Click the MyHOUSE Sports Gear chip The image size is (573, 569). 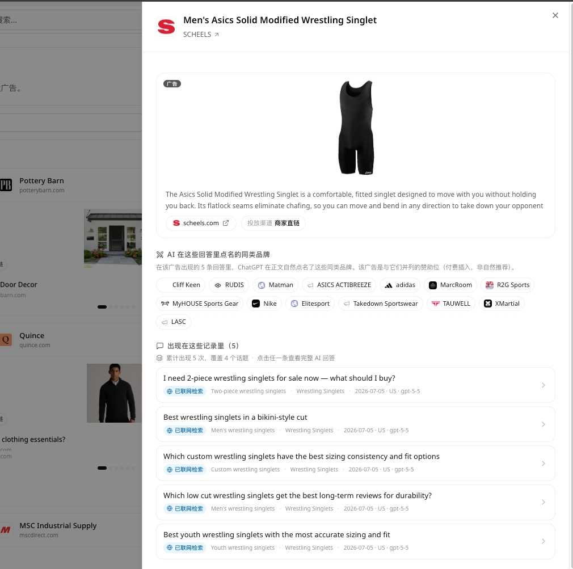(x=200, y=304)
